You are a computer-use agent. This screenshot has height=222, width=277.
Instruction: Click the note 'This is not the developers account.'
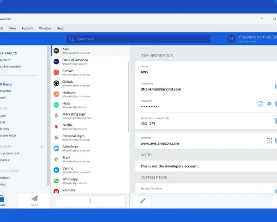[x=169, y=166]
